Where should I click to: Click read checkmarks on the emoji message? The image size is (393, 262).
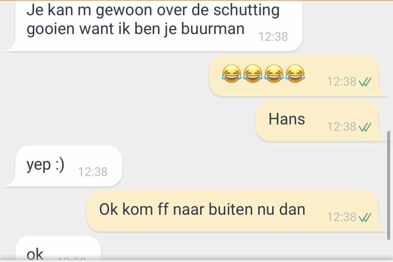[x=365, y=82]
